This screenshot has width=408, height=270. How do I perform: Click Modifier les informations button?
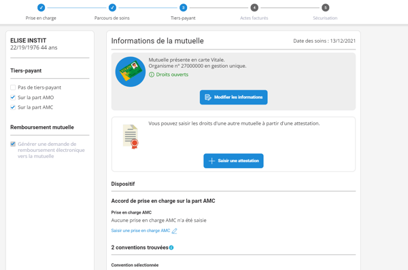233,98
